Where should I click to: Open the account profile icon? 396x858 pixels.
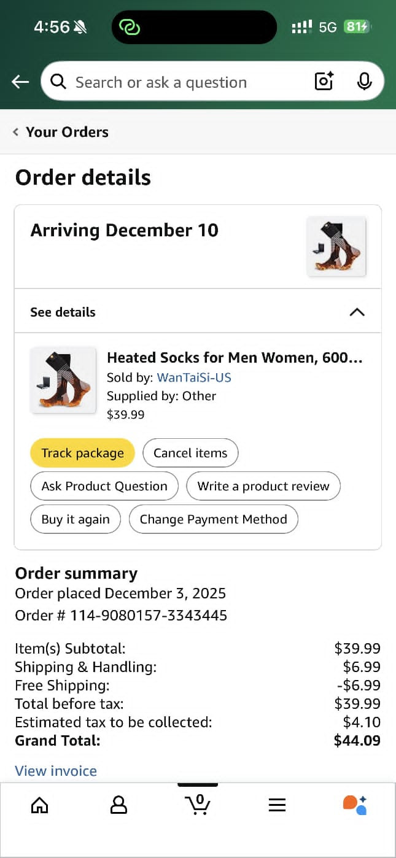(x=118, y=805)
